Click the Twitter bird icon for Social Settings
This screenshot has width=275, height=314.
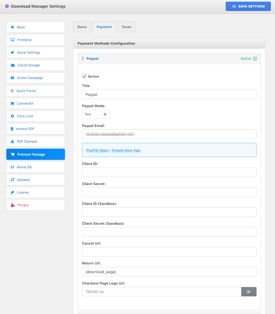(12, 52)
